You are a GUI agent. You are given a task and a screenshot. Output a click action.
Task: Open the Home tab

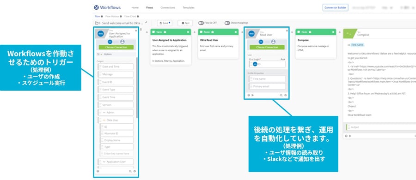[135, 8]
